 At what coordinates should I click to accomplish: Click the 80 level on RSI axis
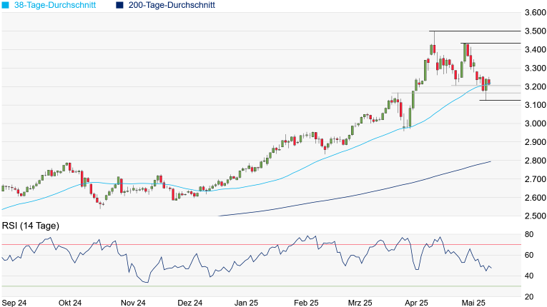[x=529, y=234]
